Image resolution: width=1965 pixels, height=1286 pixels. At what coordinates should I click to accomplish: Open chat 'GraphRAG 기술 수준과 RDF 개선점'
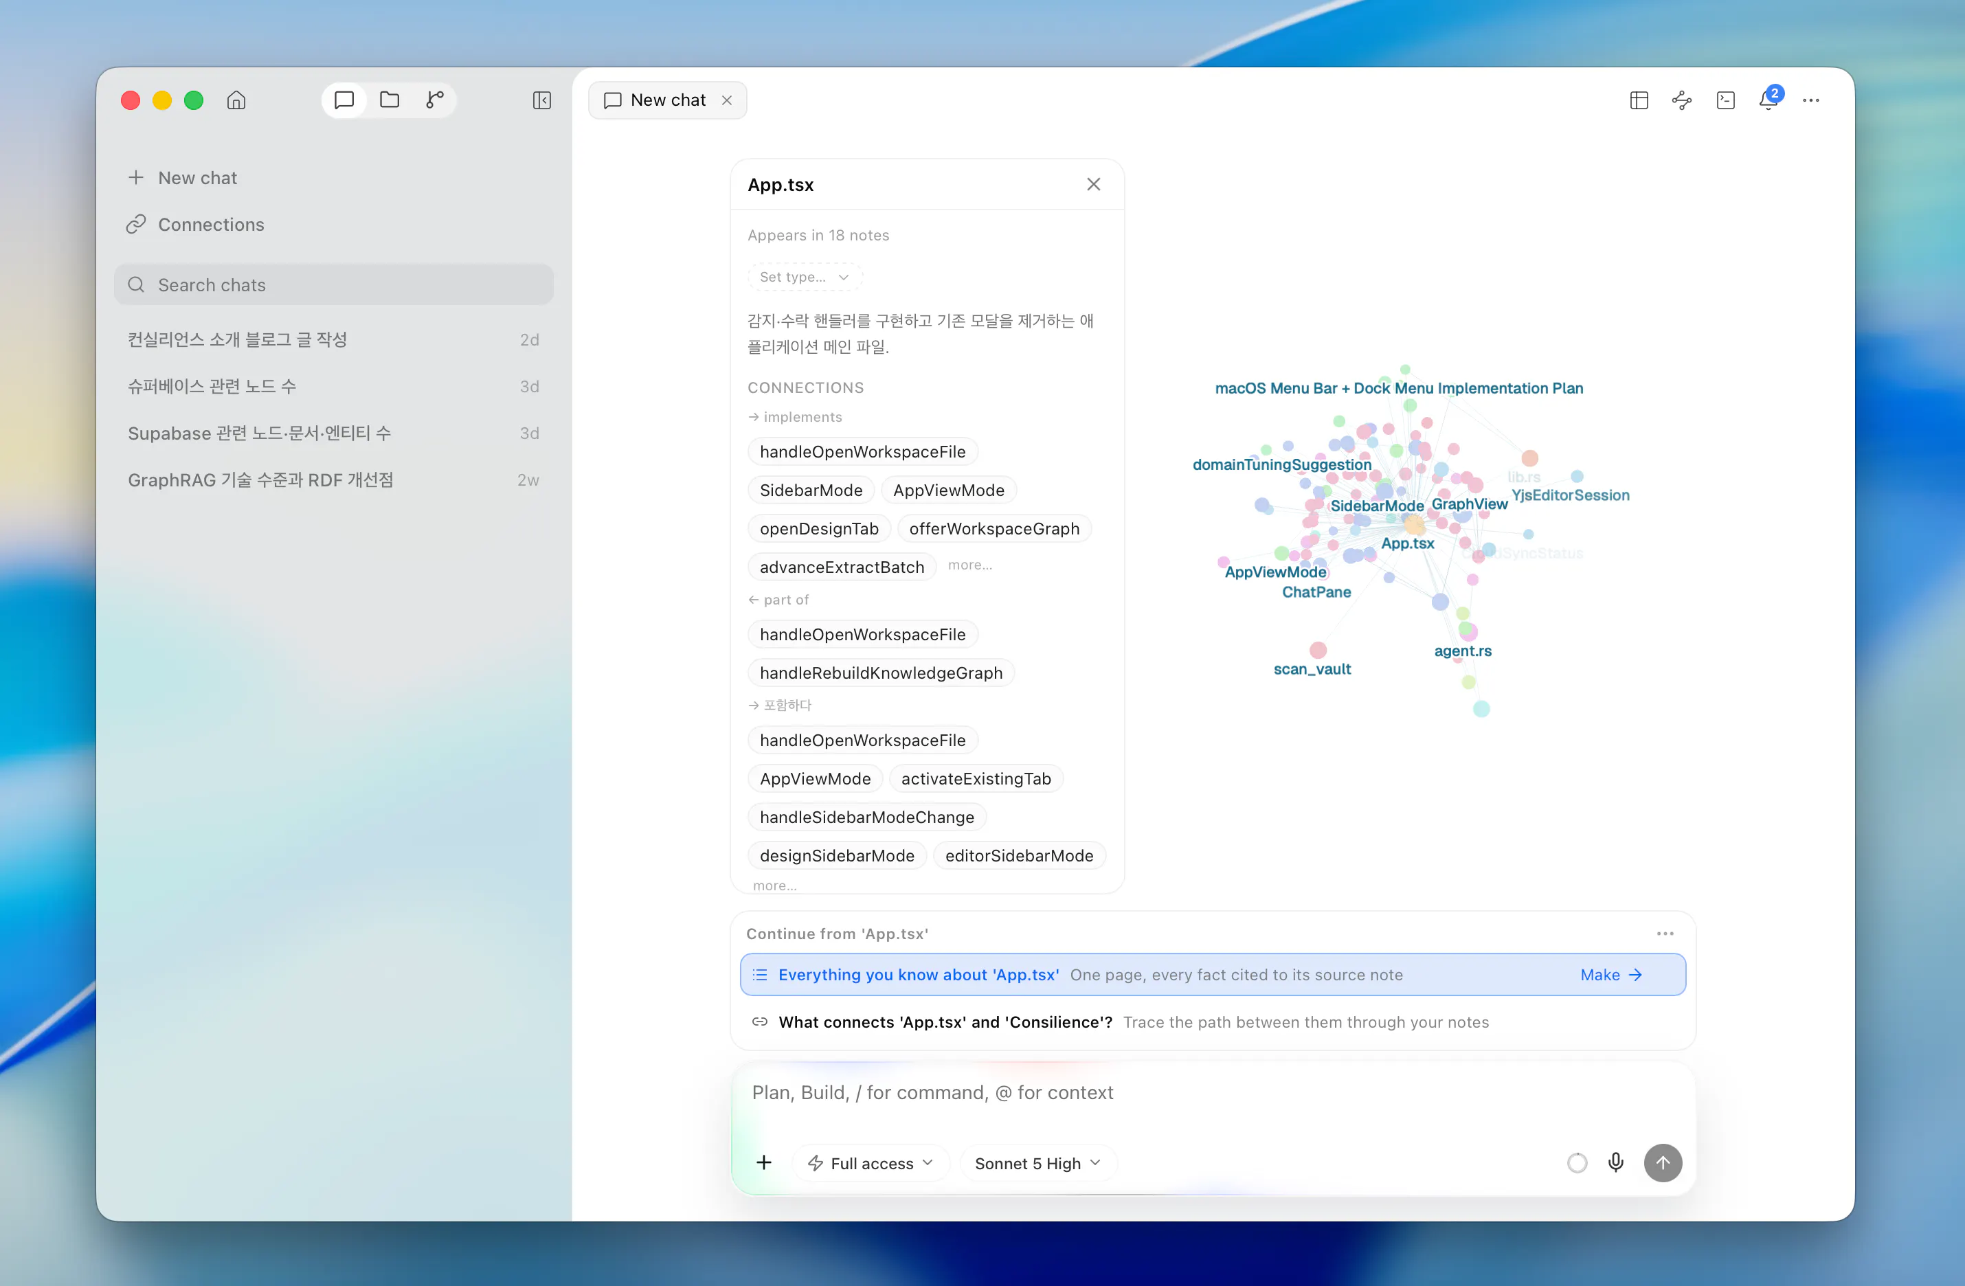[333, 480]
